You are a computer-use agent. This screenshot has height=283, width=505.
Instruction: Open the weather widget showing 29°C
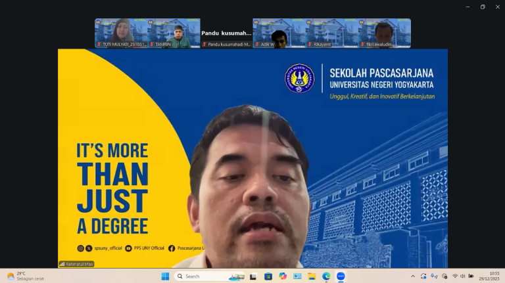26,276
